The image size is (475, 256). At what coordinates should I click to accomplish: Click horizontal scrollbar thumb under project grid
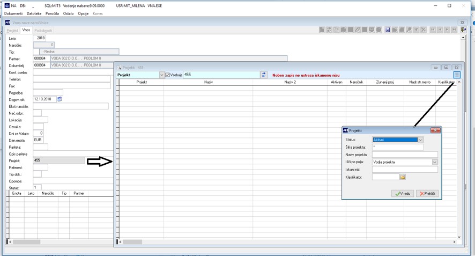(132, 242)
